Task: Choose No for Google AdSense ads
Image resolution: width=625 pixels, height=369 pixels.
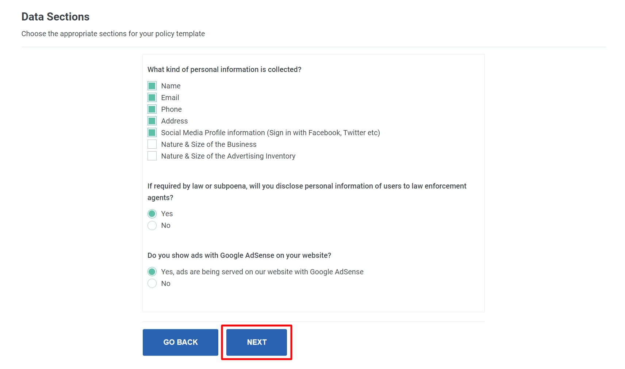Action: [152, 283]
